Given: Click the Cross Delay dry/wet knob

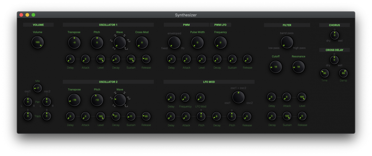Looking at the screenshot, I should [334, 59].
